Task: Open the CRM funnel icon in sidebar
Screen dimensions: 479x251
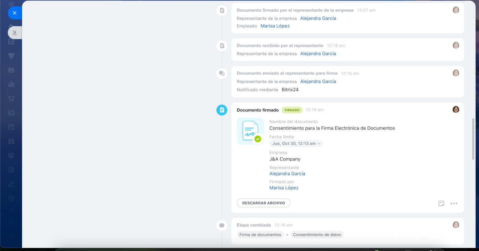Action: (x=11, y=56)
